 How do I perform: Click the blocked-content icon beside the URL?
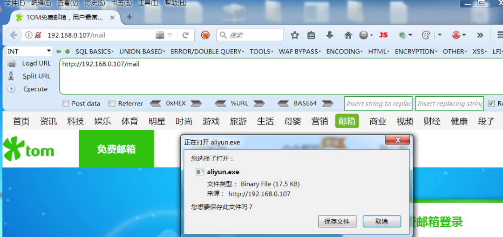tap(38, 35)
